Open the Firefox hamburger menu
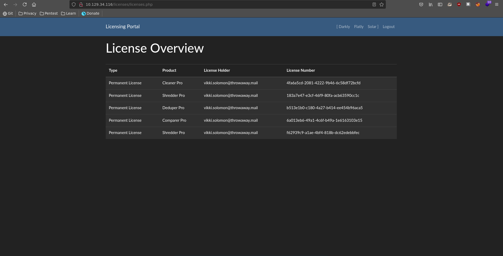 point(497,4)
